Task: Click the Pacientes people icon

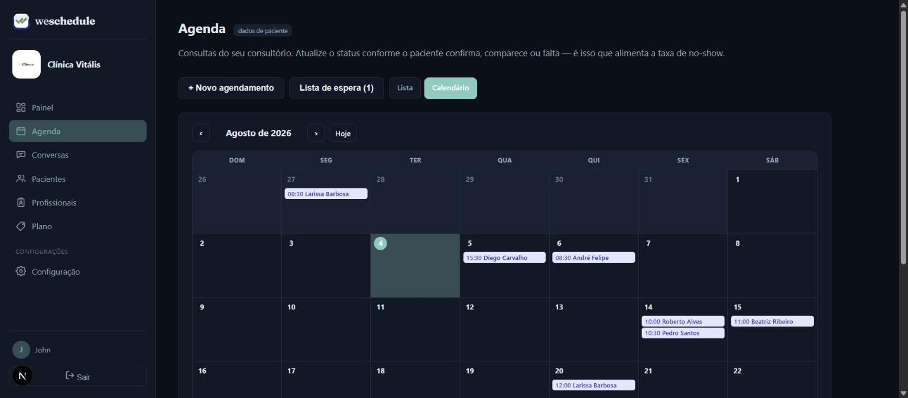Action: [21, 178]
